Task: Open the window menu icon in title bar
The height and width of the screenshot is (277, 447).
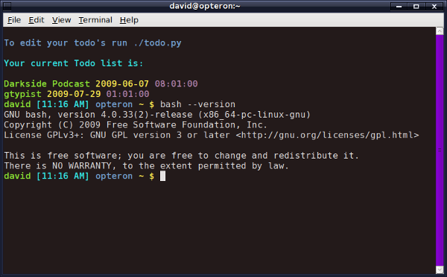Action: click(x=7, y=6)
